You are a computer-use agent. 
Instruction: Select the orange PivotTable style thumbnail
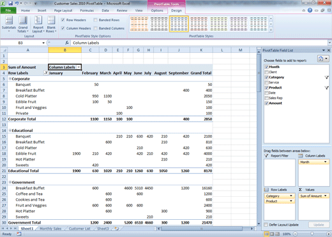pyautogui.click(x=139, y=24)
